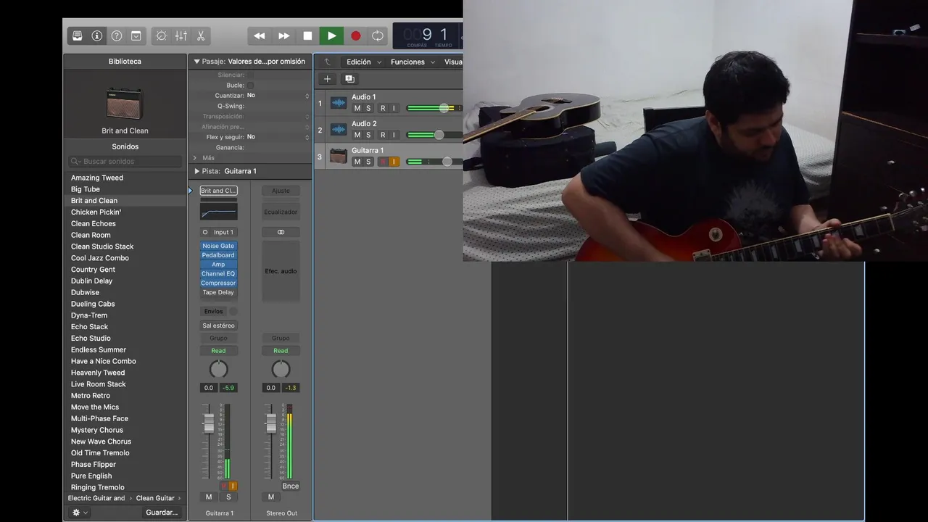This screenshot has height=522, width=928.
Task: Collapse the Pasaje region inspector triangle
Action: 196,62
